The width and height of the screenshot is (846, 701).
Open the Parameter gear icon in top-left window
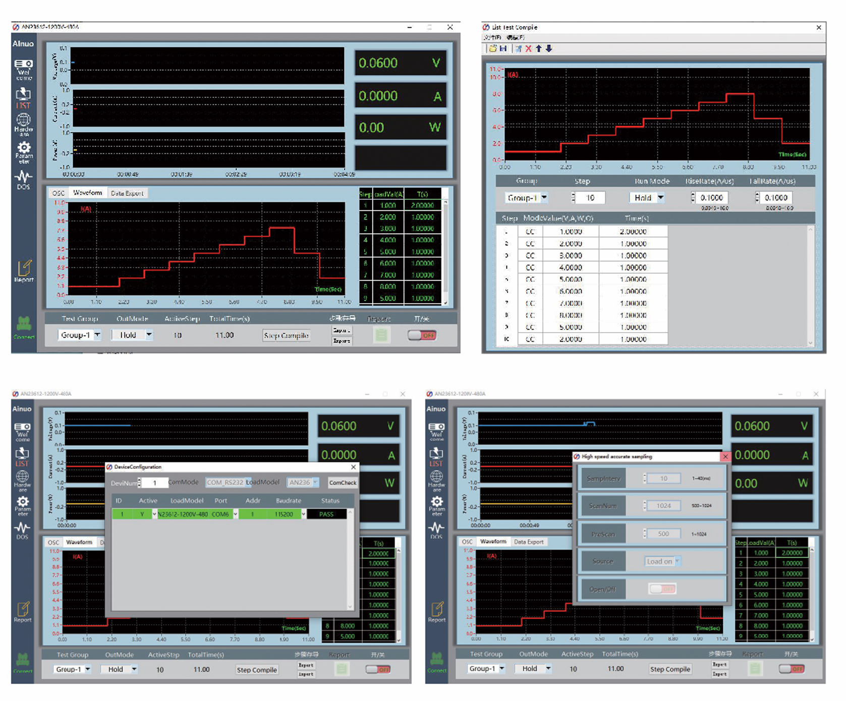(x=24, y=151)
